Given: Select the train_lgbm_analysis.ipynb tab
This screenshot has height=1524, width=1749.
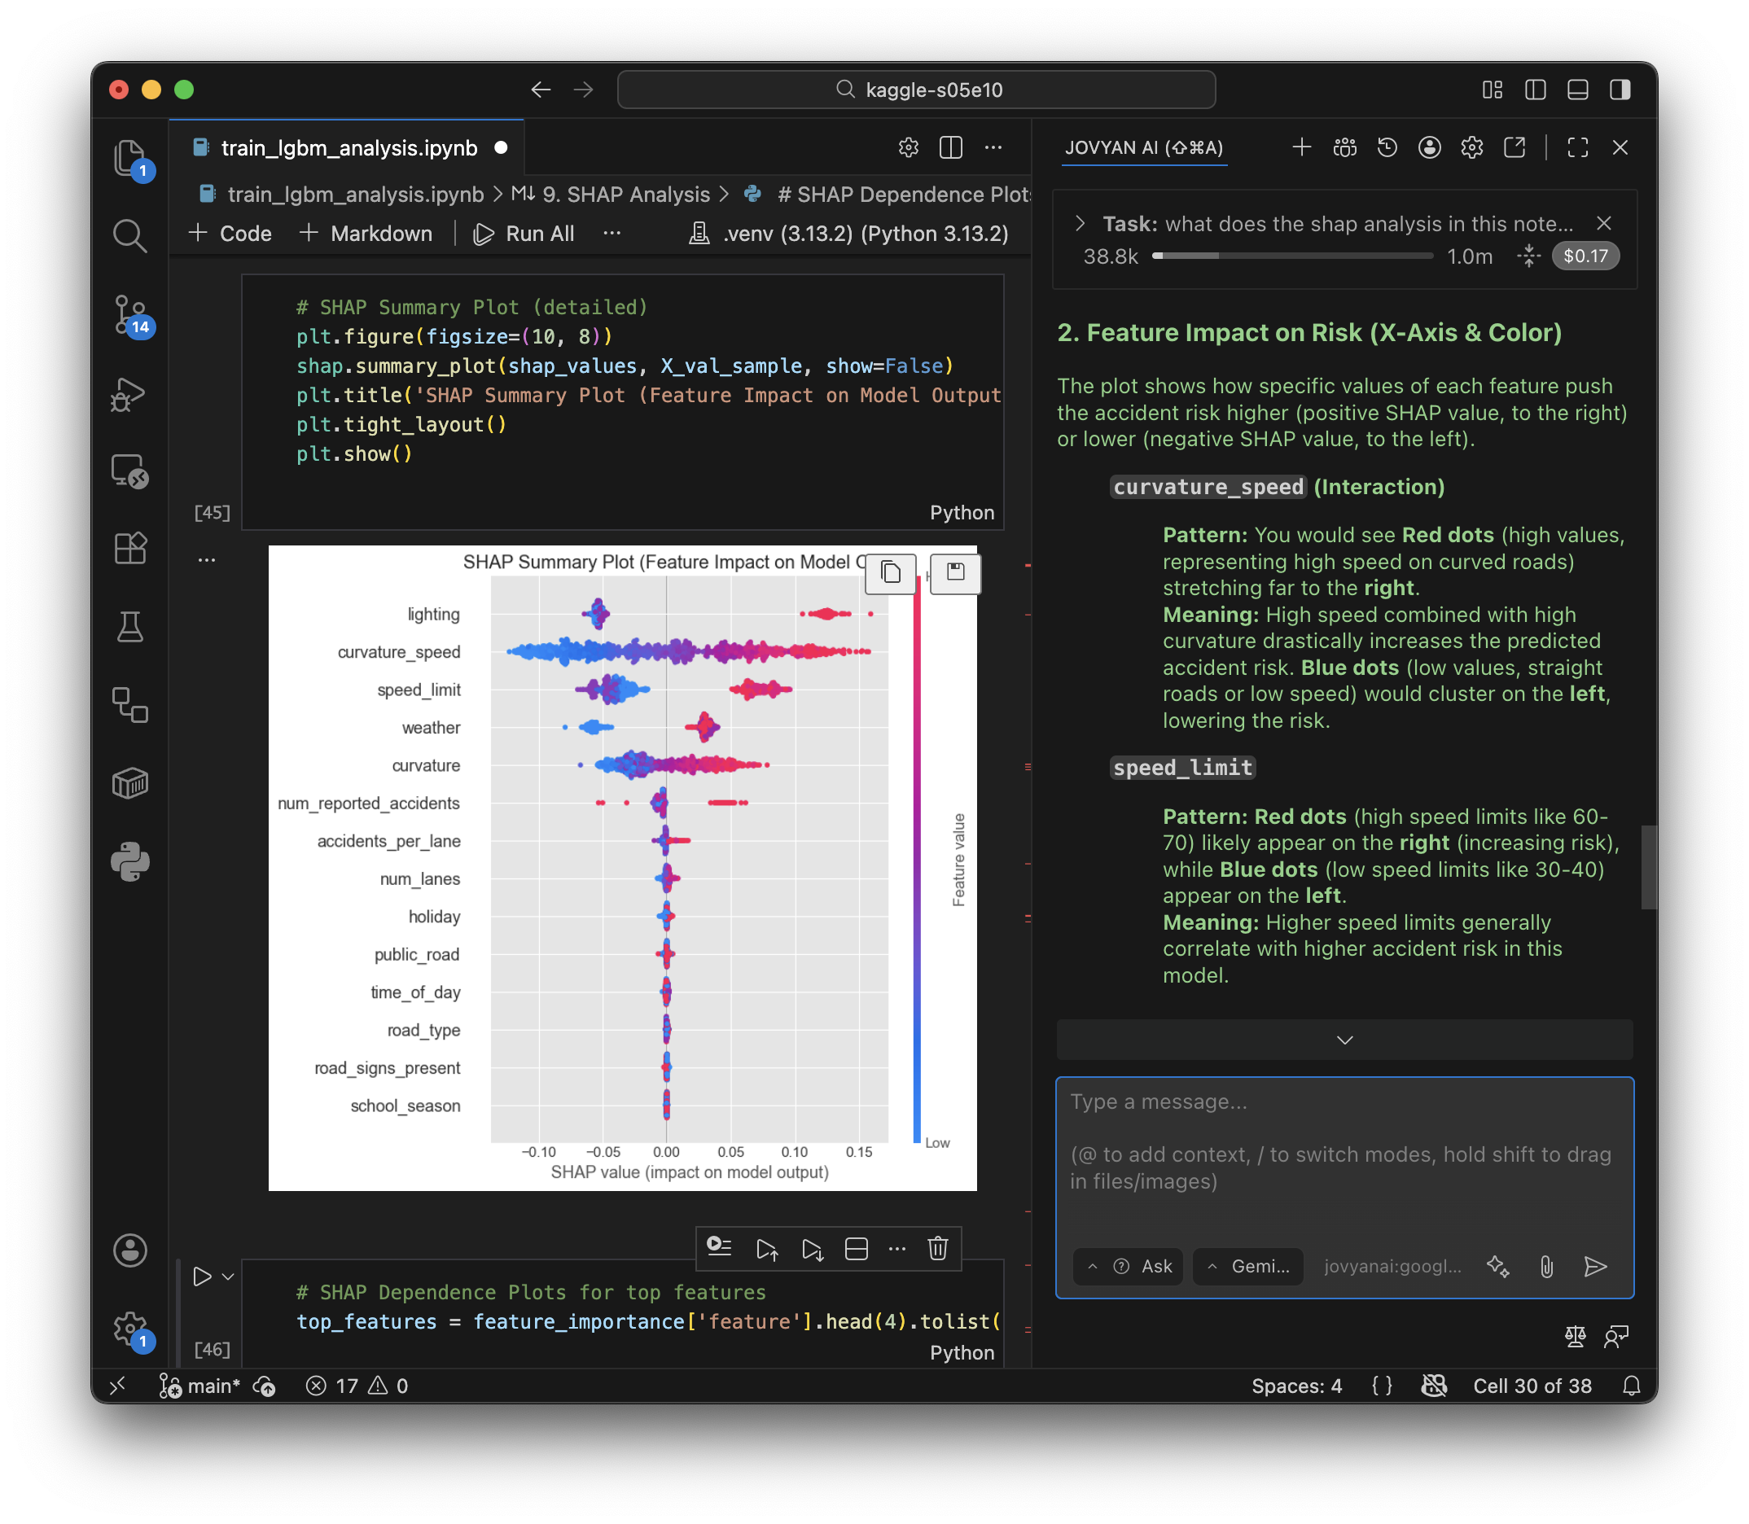Looking at the screenshot, I should click(348, 148).
